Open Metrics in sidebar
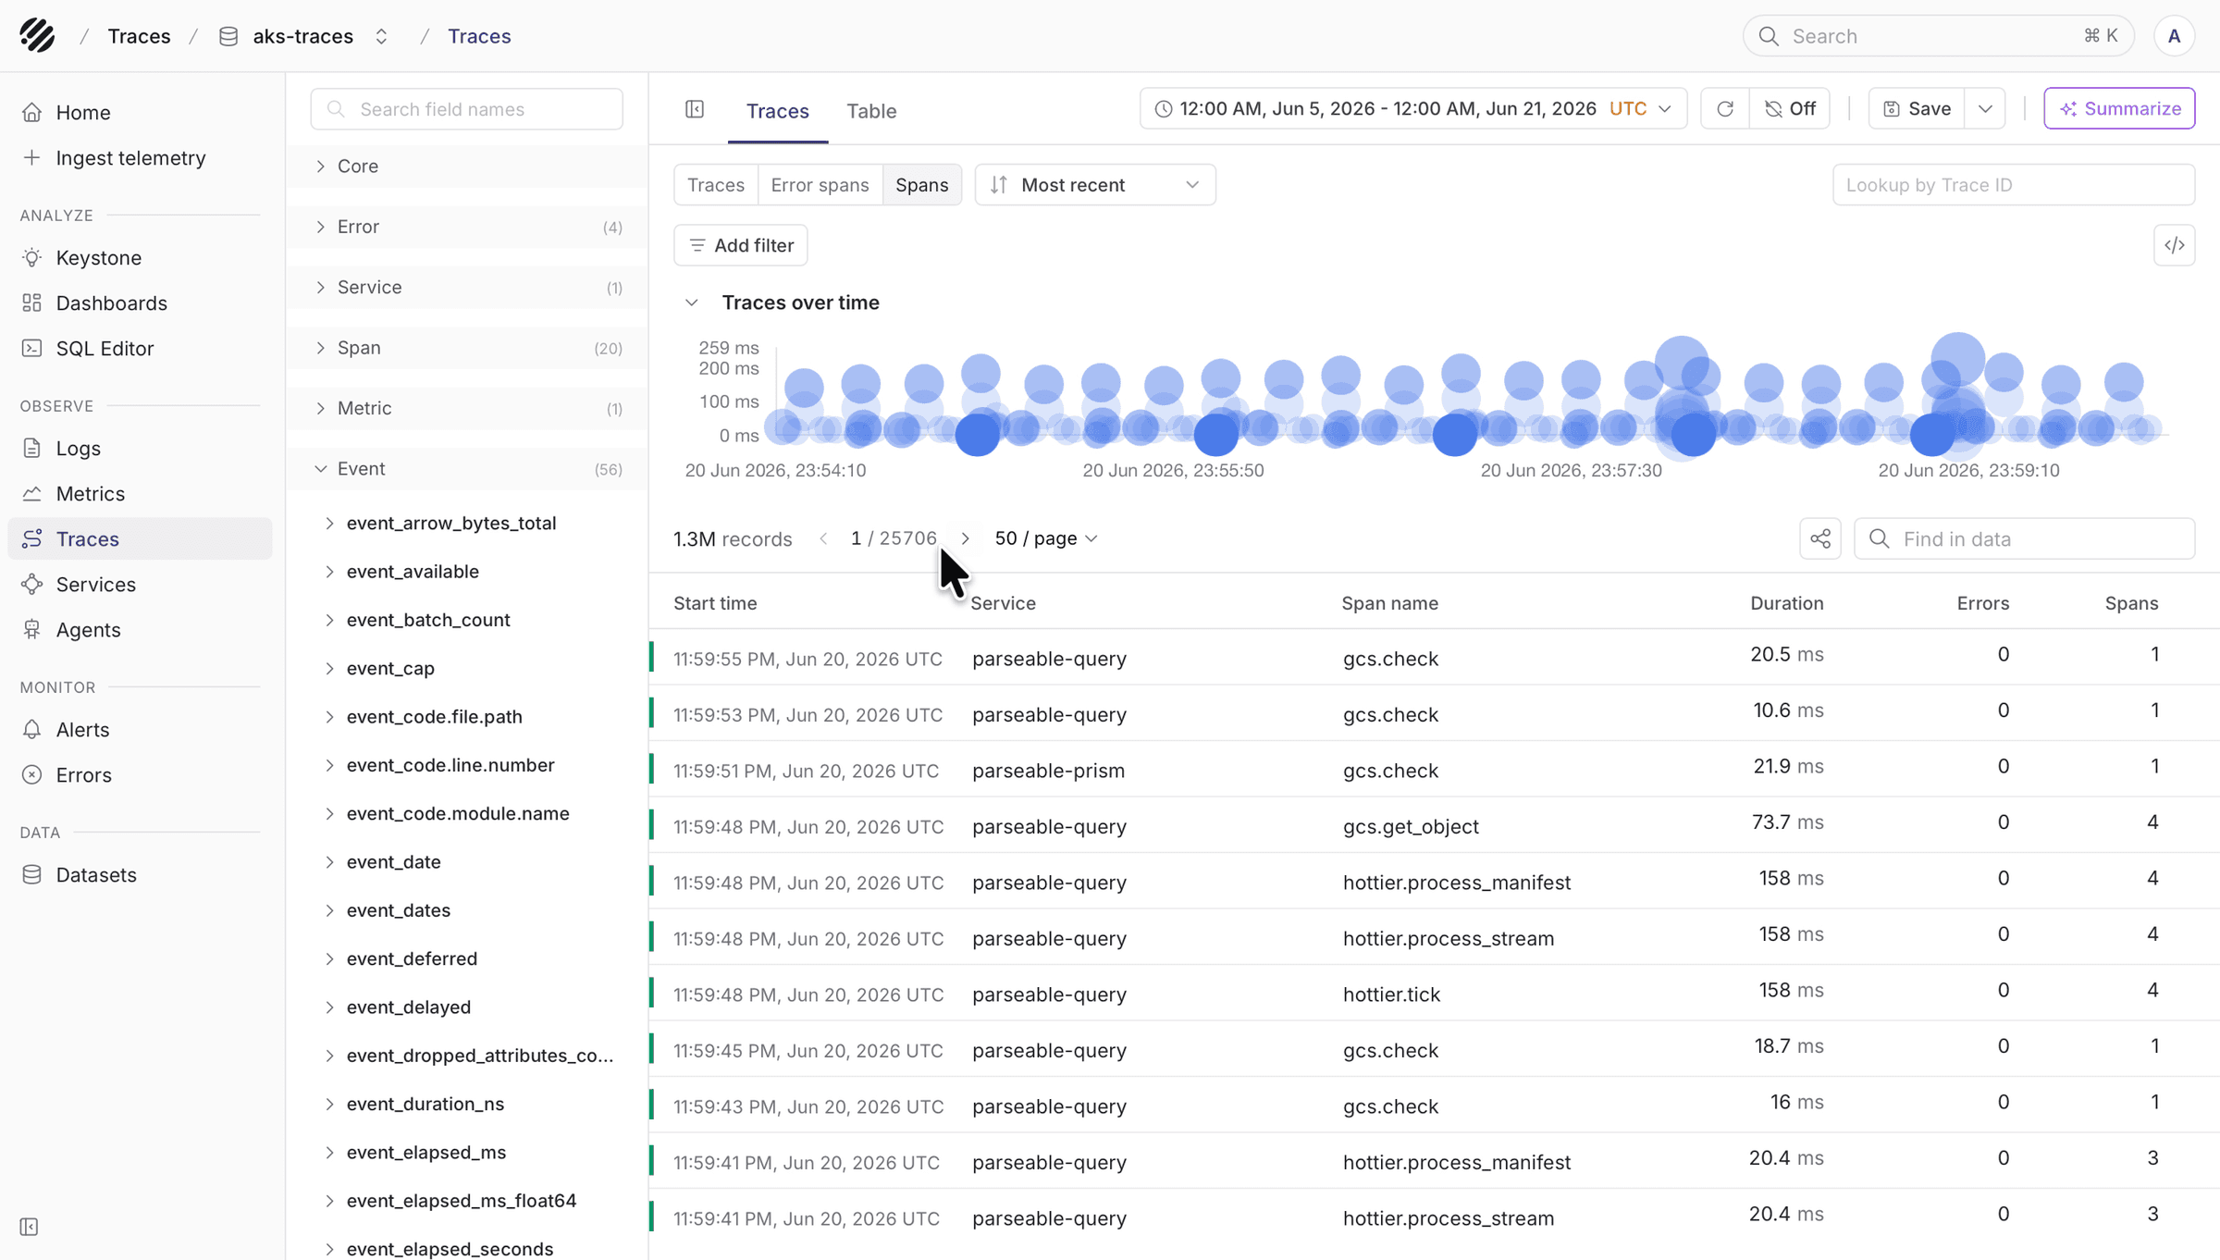Image resolution: width=2220 pixels, height=1260 pixels. (x=140, y=493)
